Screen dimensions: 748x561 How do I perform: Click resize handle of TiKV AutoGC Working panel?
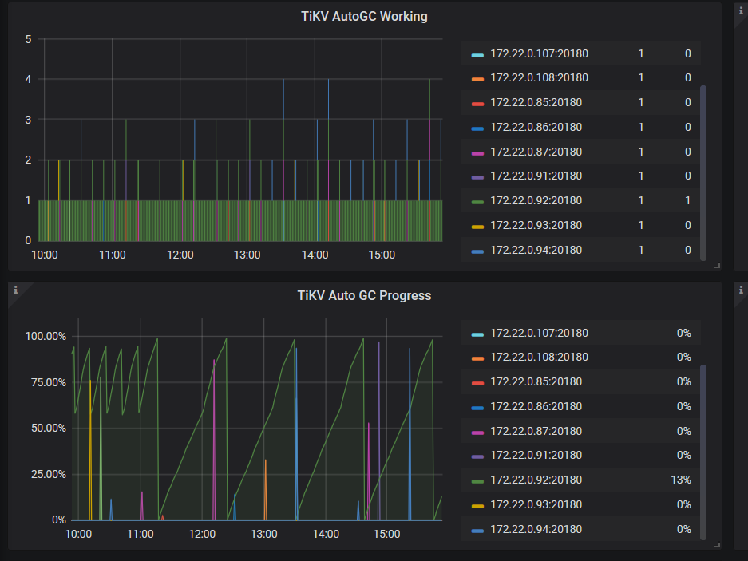coord(715,266)
